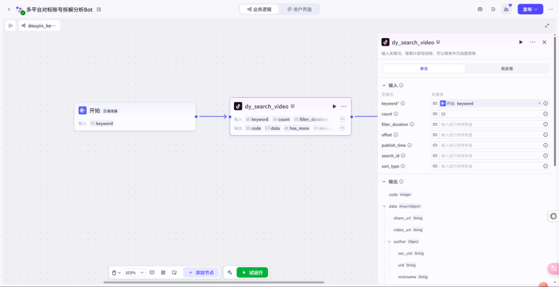Viewport: 559px width, 287px height.
Task: Collapse the 输入 section
Action: tap(384, 85)
